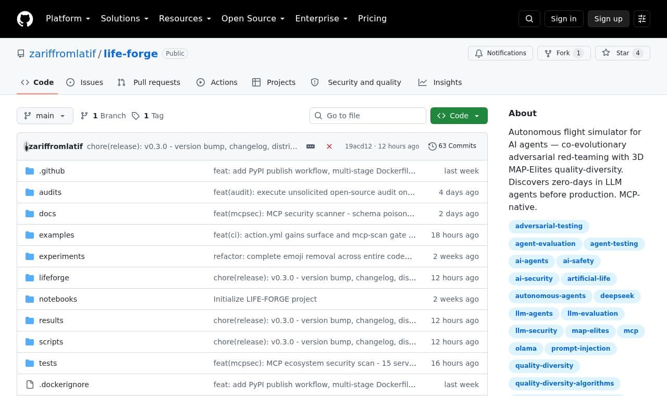Image resolution: width=667 pixels, height=396 pixels.
Task: Expand the Resources menu
Action: [185, 19]
